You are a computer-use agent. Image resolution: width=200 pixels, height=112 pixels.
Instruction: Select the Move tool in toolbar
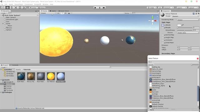coord(7,7)
